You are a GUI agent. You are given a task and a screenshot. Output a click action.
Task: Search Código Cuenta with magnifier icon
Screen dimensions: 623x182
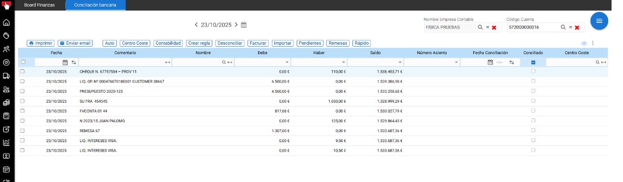click(563, 28)
